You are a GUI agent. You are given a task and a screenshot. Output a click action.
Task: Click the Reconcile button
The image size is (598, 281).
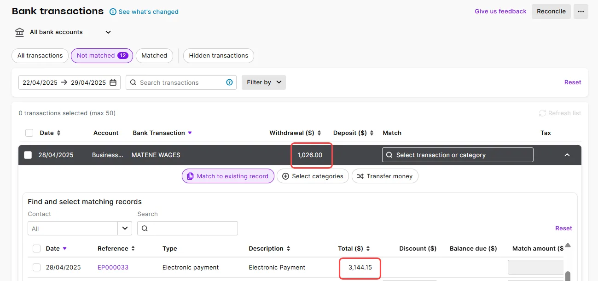(x=551, y=11)
